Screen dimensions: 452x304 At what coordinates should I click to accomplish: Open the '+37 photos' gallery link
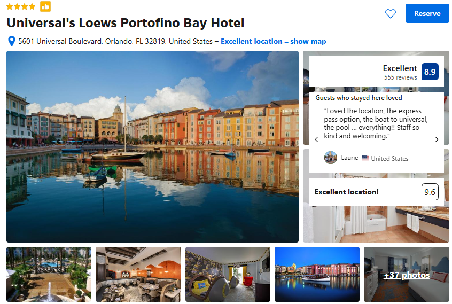(x=407, y=275)
